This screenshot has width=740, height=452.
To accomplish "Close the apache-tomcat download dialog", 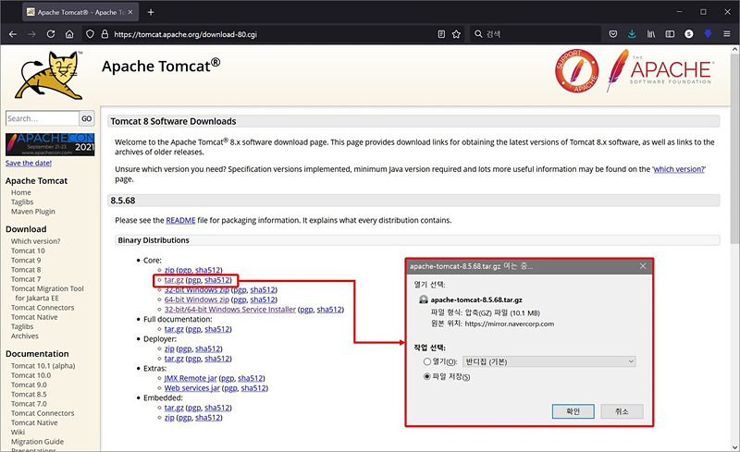I will point(643,266).
